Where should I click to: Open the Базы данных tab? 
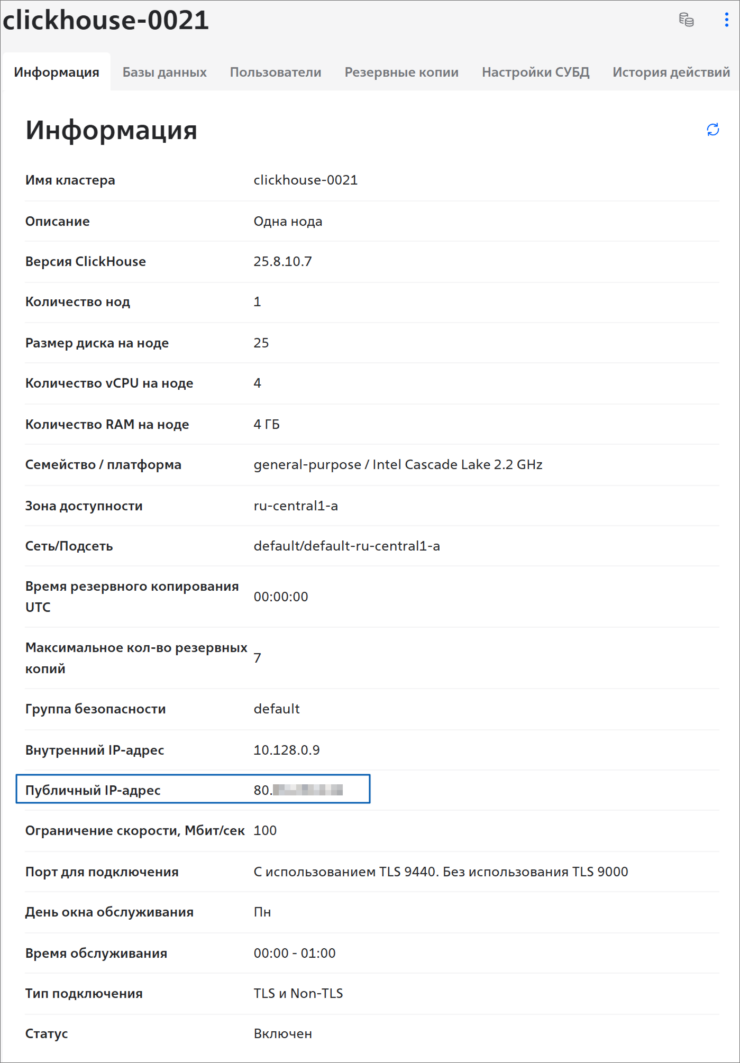[x=165, y=72]
